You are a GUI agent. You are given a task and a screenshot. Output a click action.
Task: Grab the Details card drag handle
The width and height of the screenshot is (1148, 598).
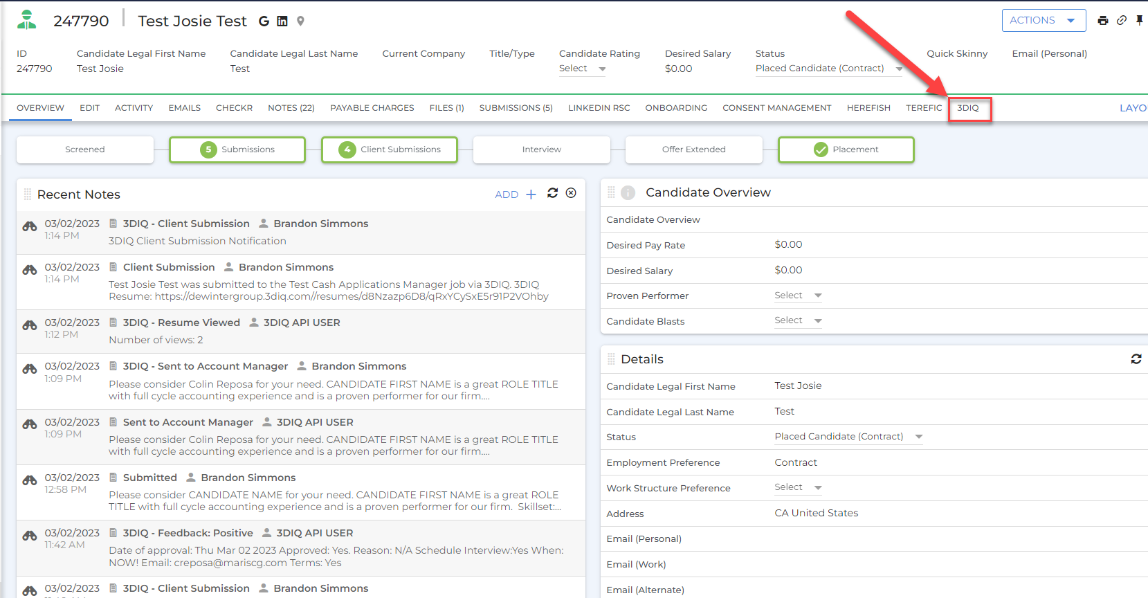pos(611,359)
